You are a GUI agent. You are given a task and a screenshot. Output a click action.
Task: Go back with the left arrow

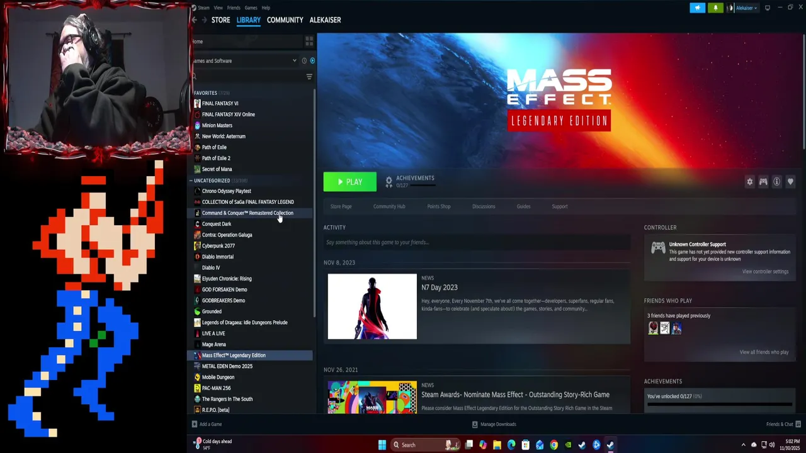[195, 20]
